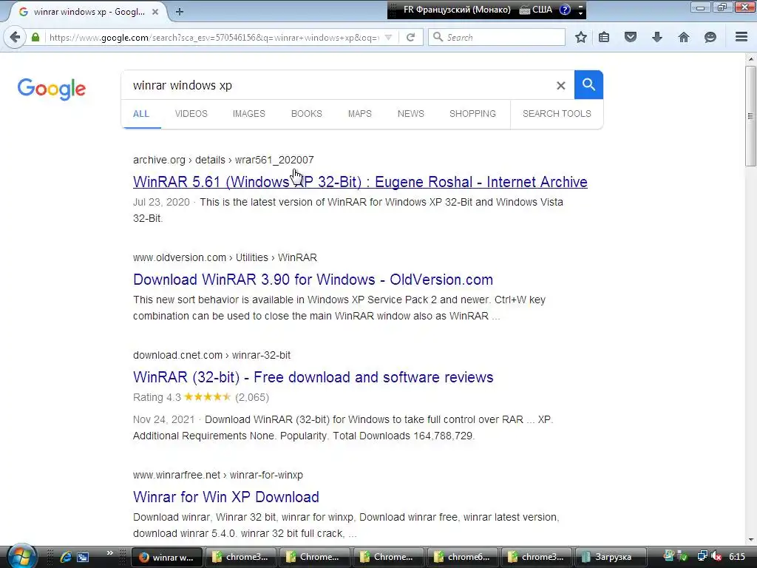This screenshot has width=757, height=568.
Task: Open the Downloads arrow icon
Action: click(657, 37)
